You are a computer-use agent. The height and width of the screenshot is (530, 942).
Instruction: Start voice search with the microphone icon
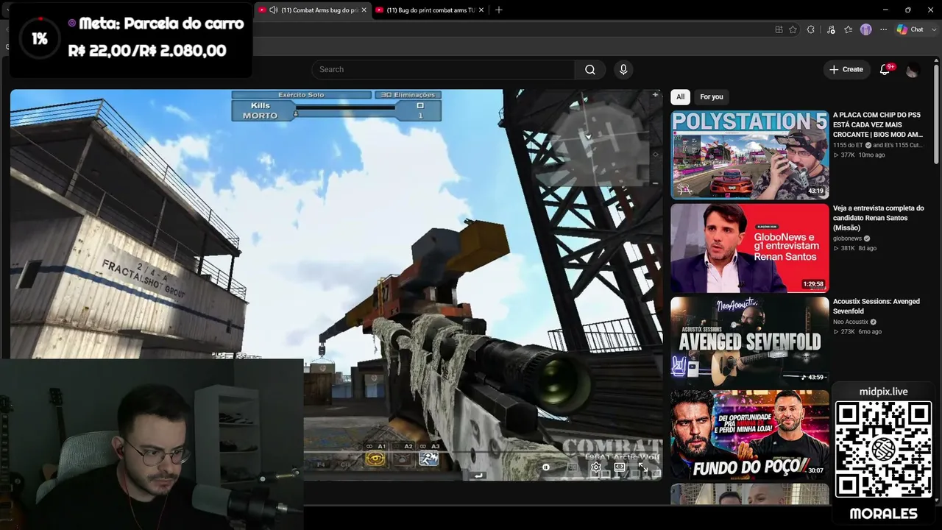point(623,69)
